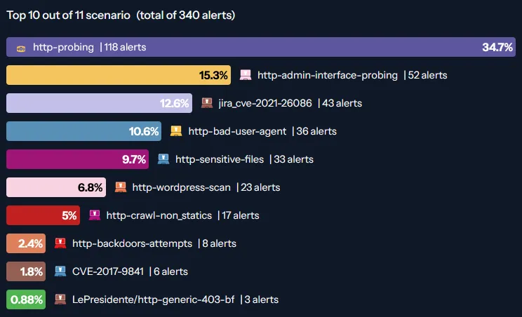Click the icon beside http-bad-user-agent
522x317 pixels.
click(176, 130)
